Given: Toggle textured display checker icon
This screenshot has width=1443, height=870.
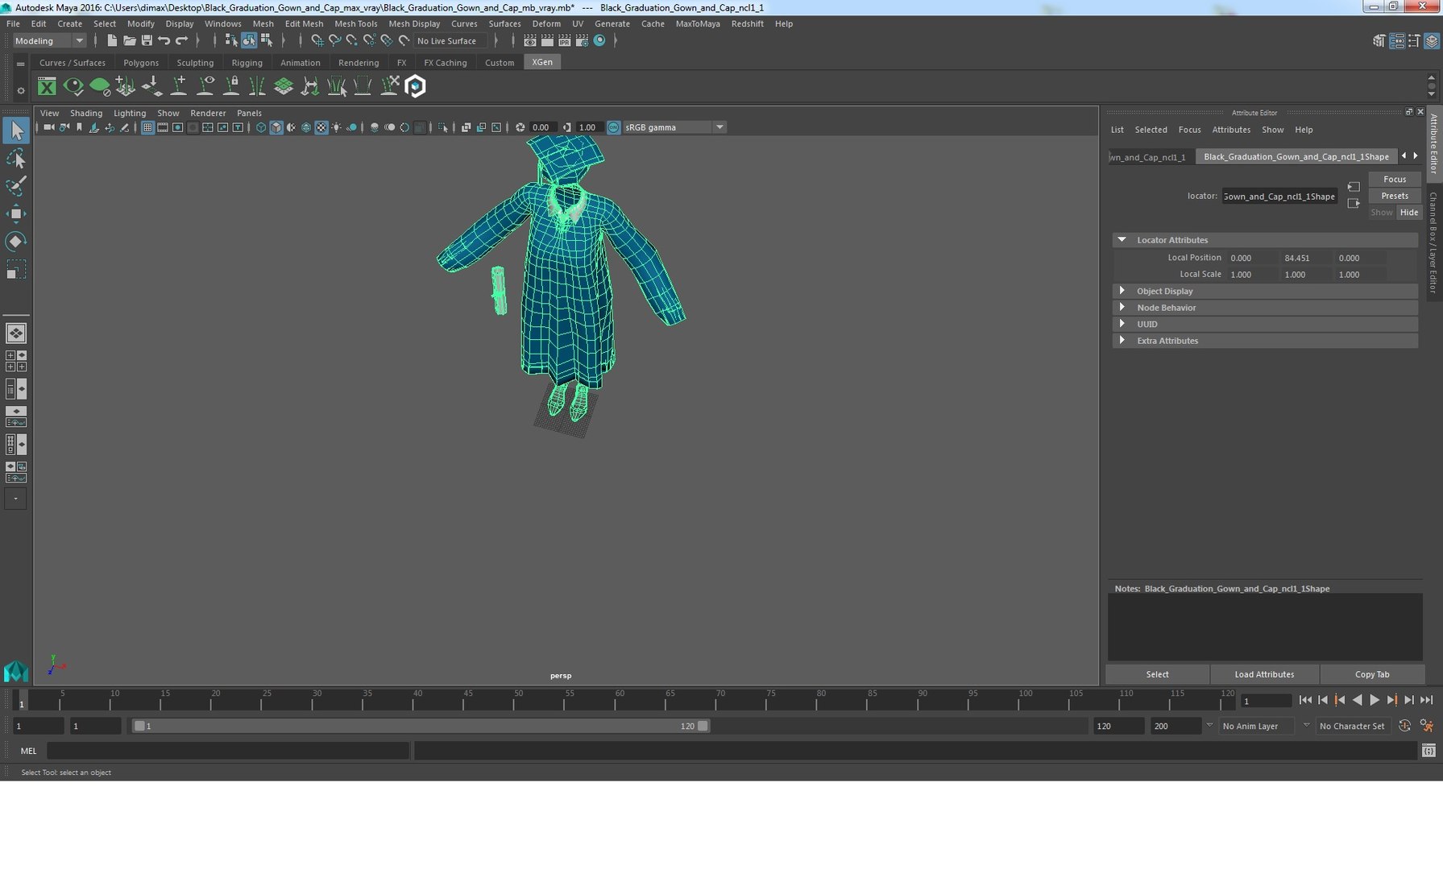Looking at the screenshot, I should tap(321, 127).
